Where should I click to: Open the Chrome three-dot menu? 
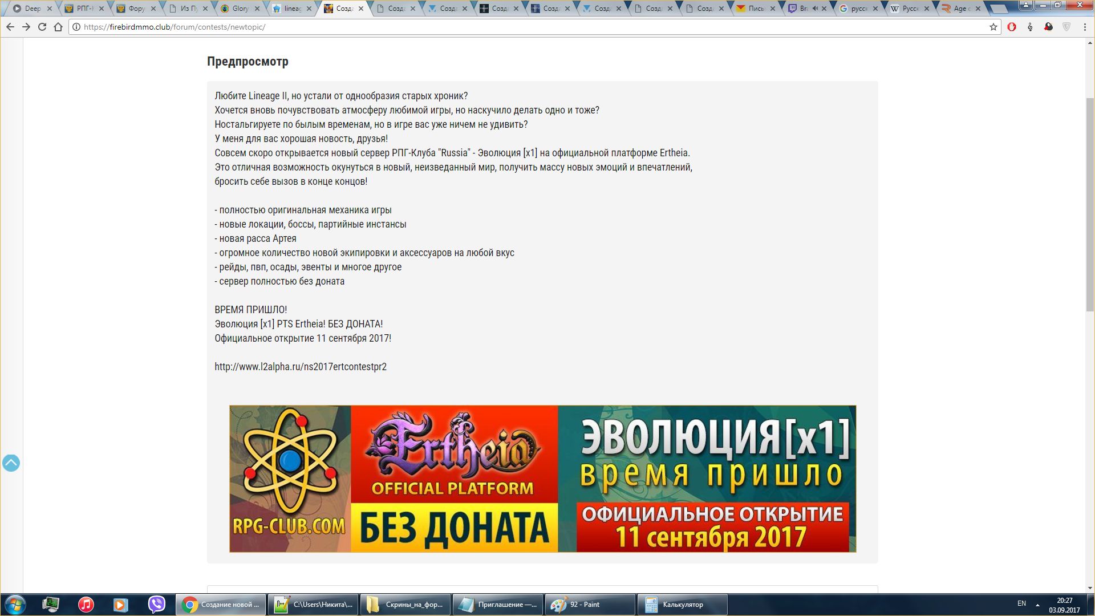1084,27
